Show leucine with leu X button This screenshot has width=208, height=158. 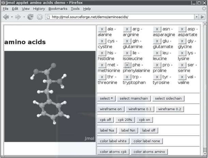[x=157, y=53]
